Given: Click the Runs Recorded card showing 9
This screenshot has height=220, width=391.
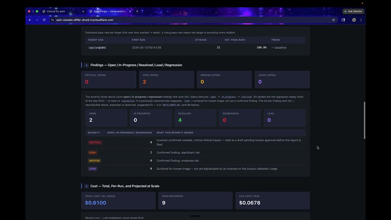Looking at the screenshot, I should (x=195, y=200).
